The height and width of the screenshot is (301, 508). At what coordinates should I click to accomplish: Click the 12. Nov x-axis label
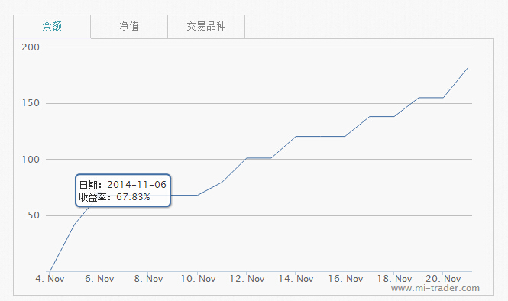tap(247, 279)
